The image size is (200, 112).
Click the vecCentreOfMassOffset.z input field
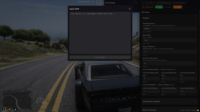click(188, 79)
